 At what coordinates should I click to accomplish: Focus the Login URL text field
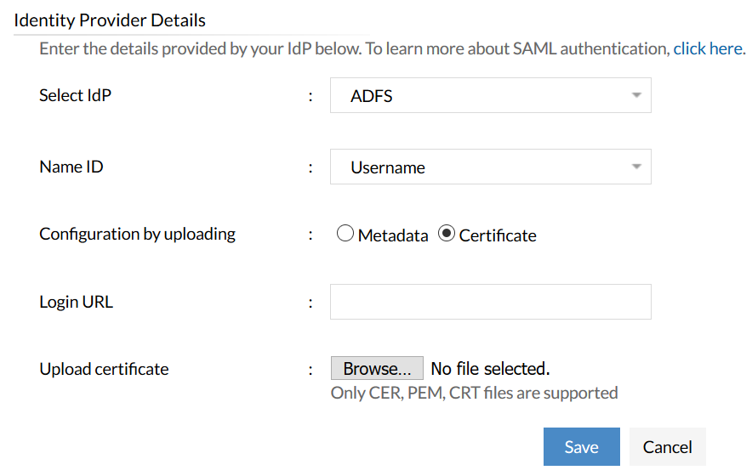(490, 302)
